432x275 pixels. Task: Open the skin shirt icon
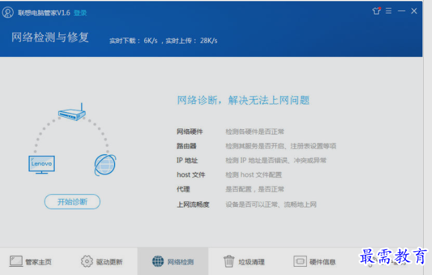pyautogui.click(x=376, y=11)
